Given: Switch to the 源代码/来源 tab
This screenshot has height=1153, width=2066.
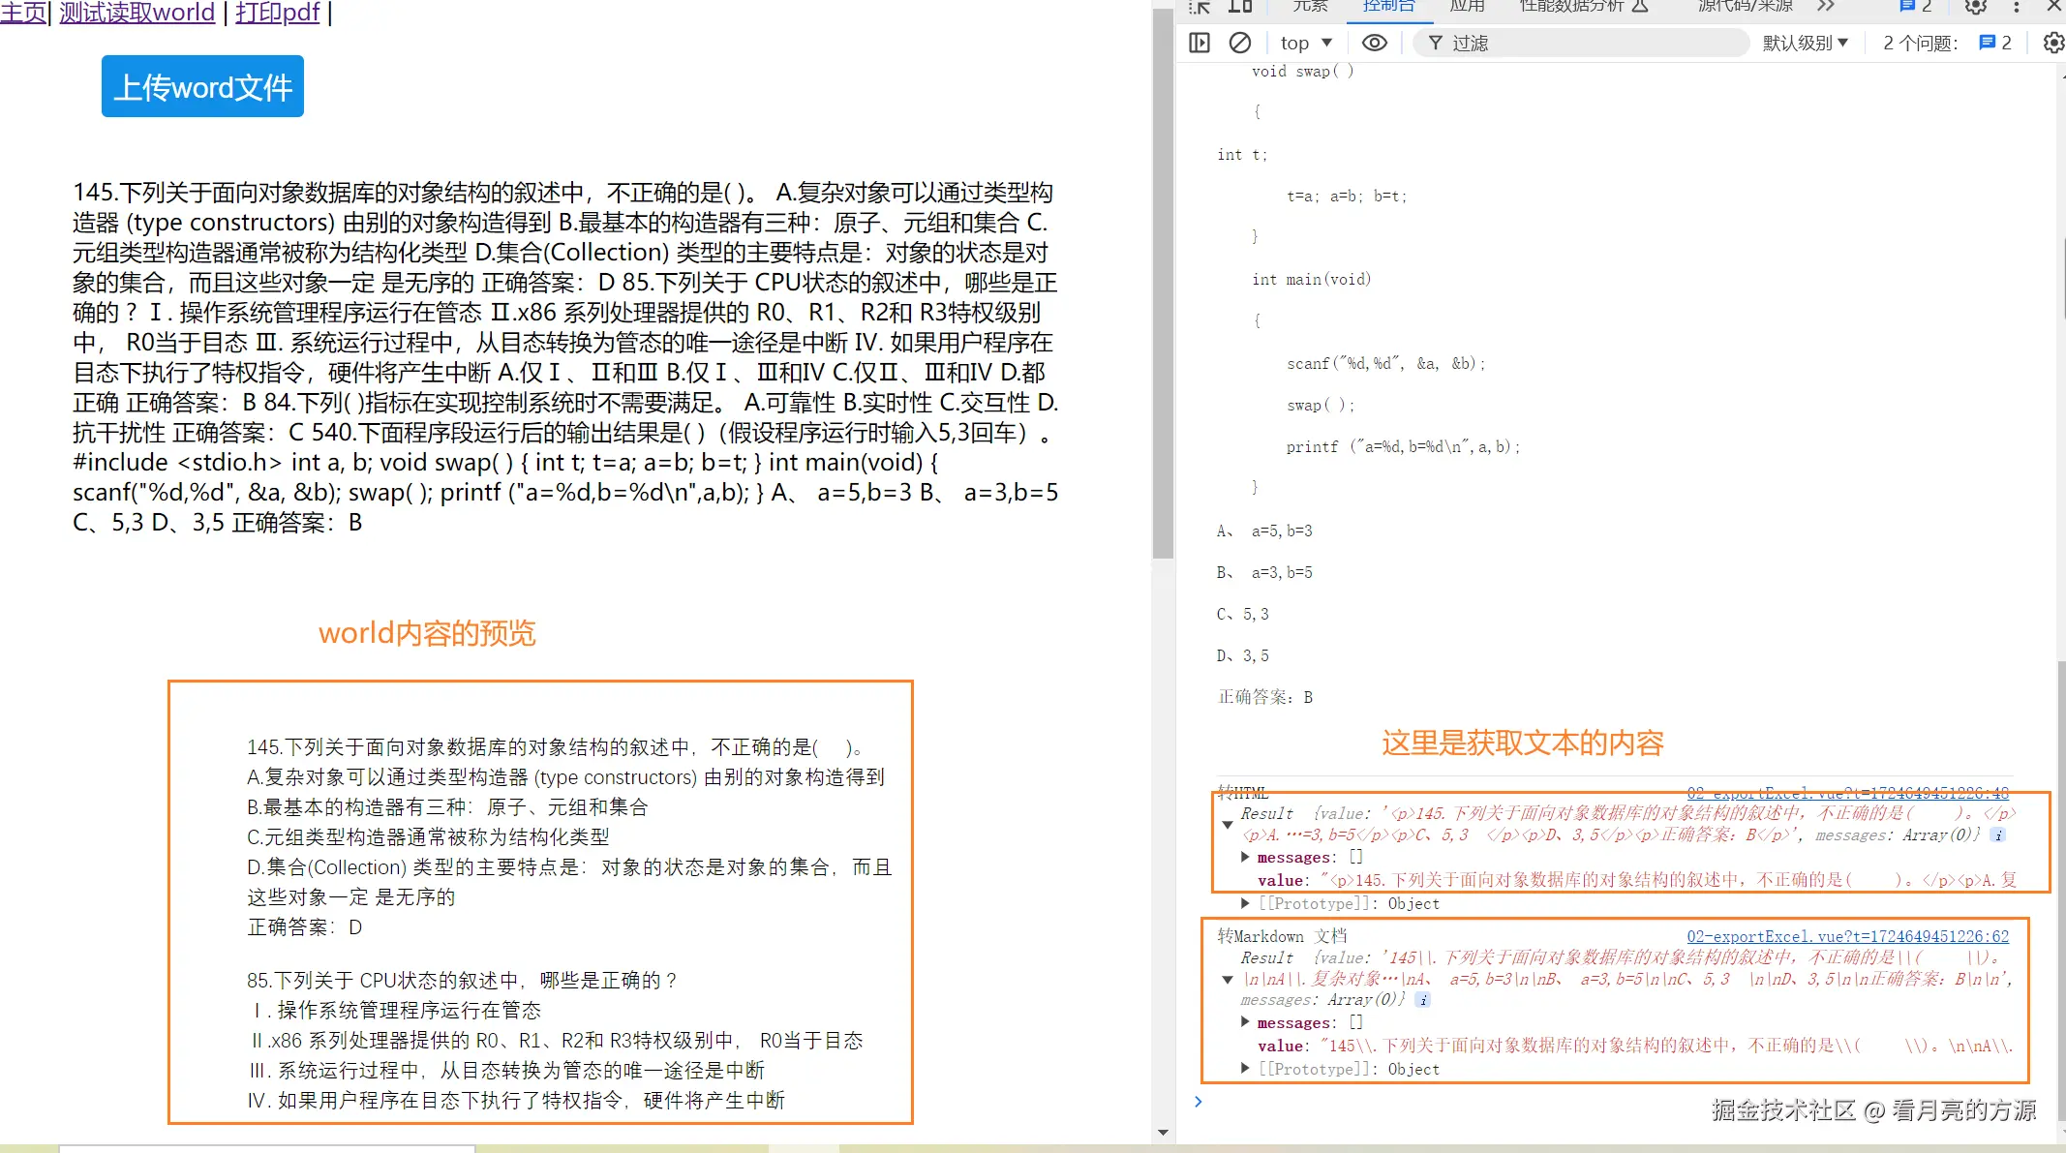Looking at the screenshot, I should (x=1745, y=7).
